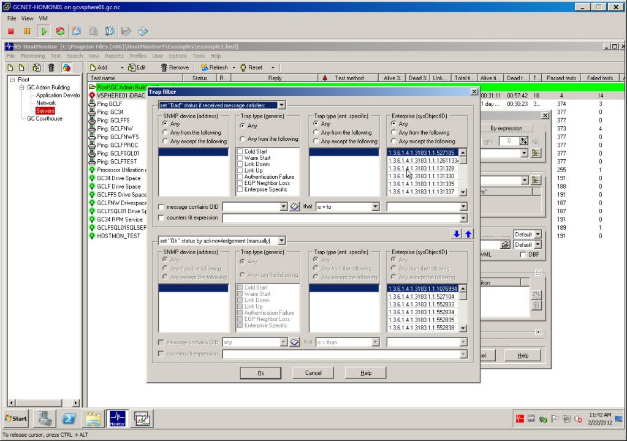Enable 'message contains OID' checkbox
627x441 pixels.
[161, 207]
